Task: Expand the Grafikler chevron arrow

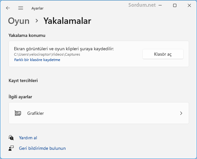Action: pyautogui.click(x=181, y=113)
